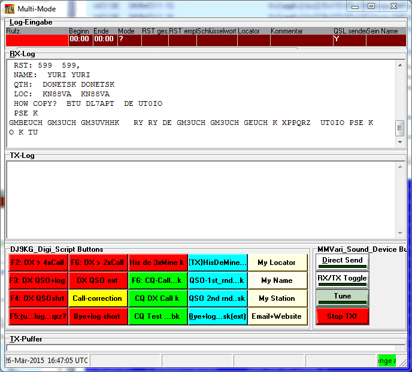Click the QSL senden field showing Y

(350, 41)
